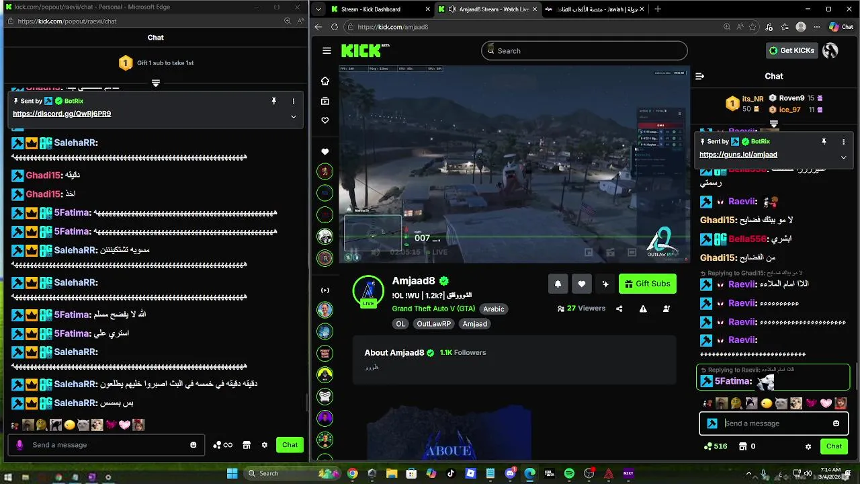Open pinned message options in popout chat

[x=294, y=101]
